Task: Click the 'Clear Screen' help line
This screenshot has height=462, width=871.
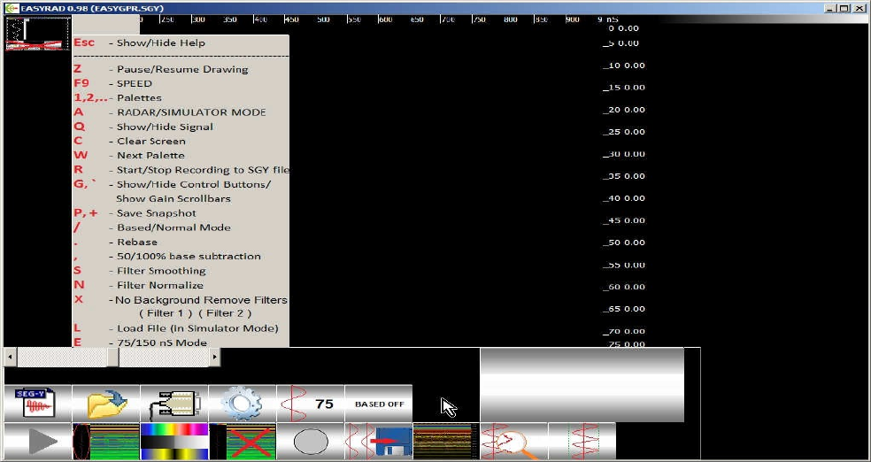Action: click(130, 141)
